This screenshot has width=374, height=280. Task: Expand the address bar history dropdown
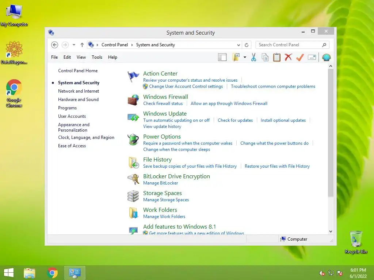(x=238, y=45)
